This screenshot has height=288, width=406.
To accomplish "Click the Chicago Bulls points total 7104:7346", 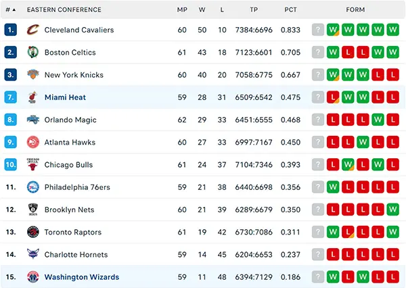I will click(254, 164).
